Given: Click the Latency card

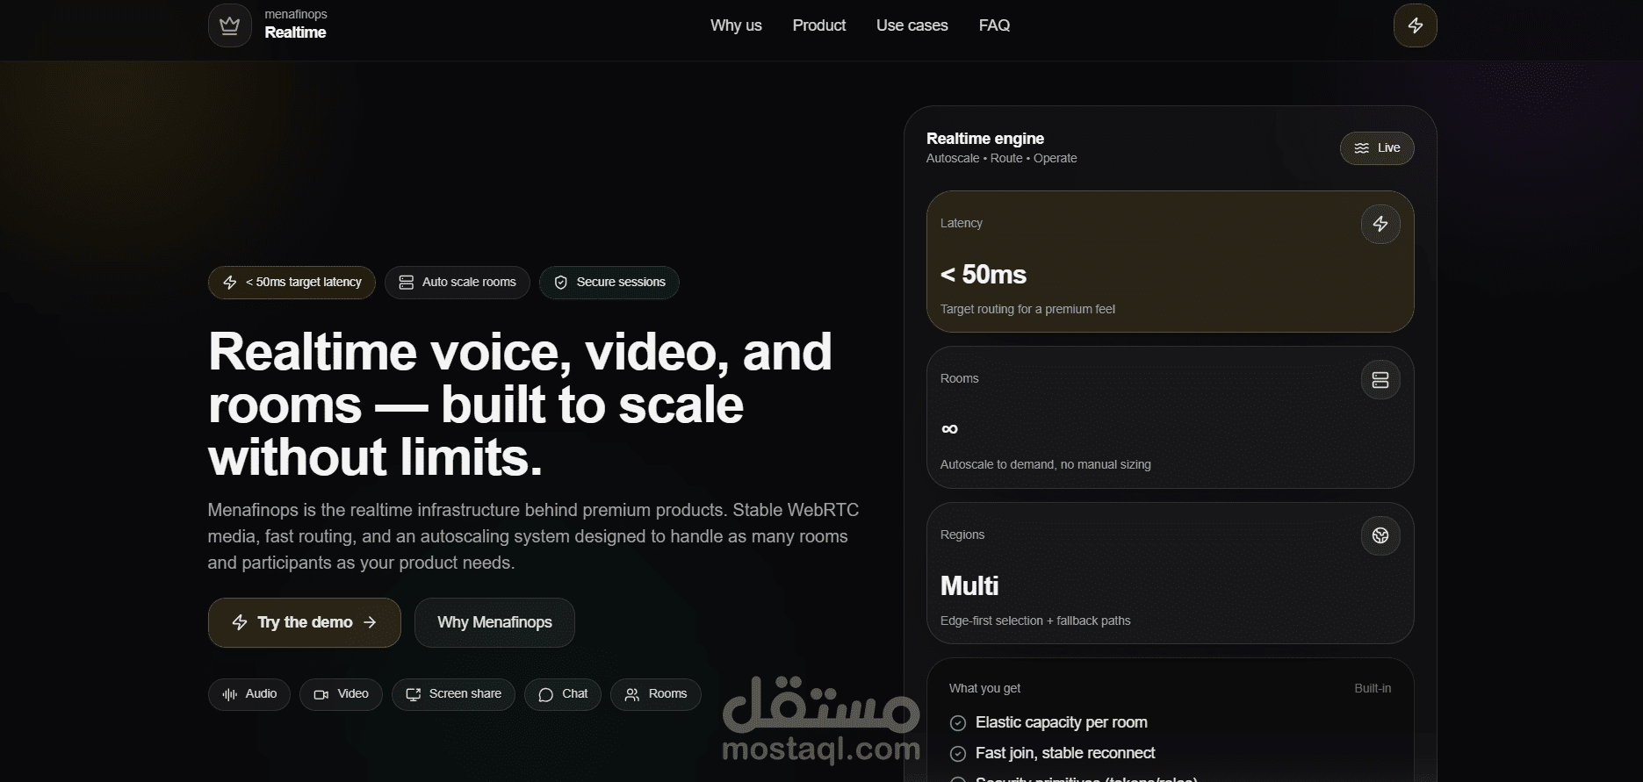Looking at the screenshot, I should coord(1170,262).
